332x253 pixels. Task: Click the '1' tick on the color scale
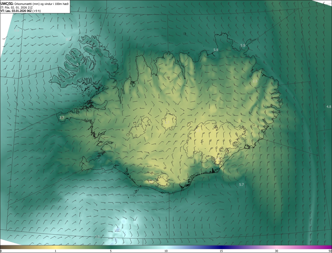(56, 251)
